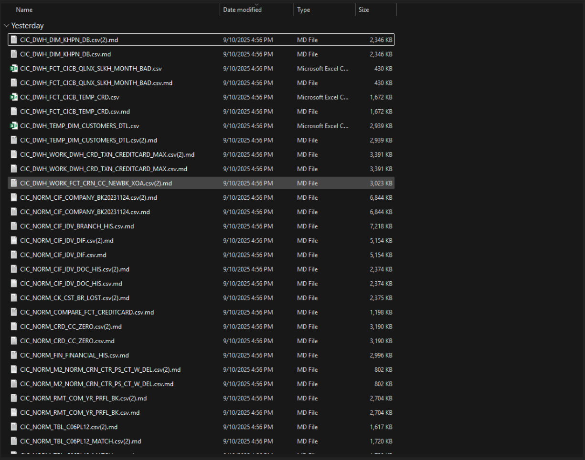Viewport: 585px width, 460px height.
Task: Select file CIC_DWH_WORK_FCT_CRN_CC_NEWBK_XOA.csv(2).md
Action: click(x=96, y=184)
